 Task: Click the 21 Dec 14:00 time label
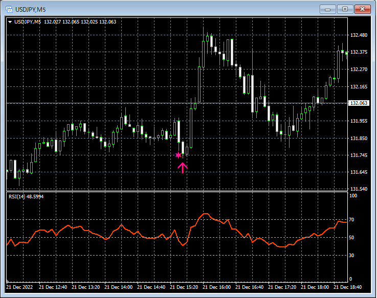118,287
